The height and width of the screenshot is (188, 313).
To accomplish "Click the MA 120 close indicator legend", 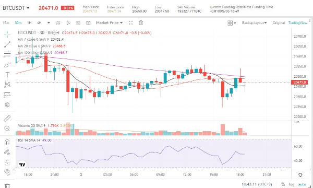I will tap(43, 53).
